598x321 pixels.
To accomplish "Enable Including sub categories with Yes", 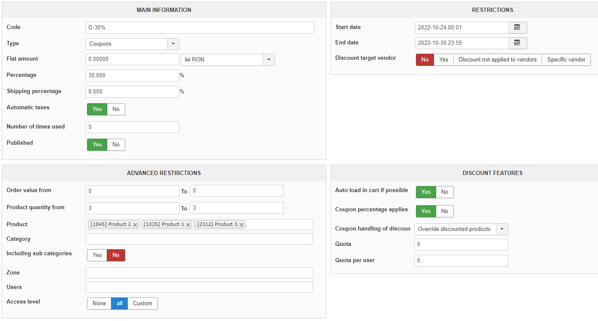I will (97, 255).
